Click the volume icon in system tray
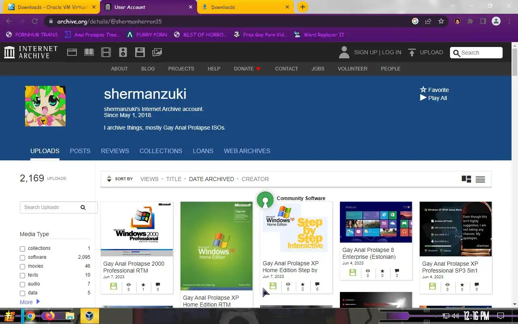518x324 pixels. coord(456,316)
